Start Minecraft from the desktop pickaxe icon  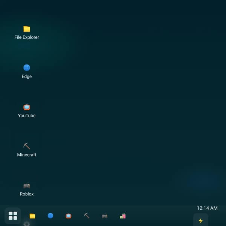pos(27,150)
